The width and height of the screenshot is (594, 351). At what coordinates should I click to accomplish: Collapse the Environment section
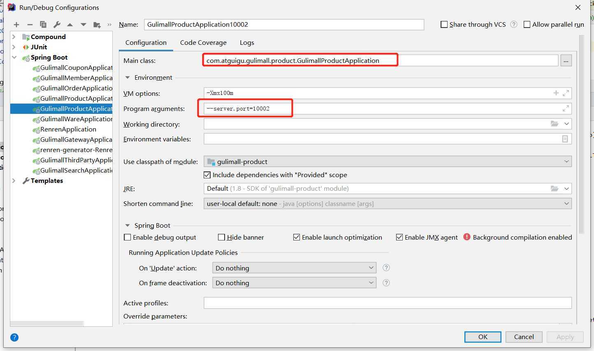[127, 77]
